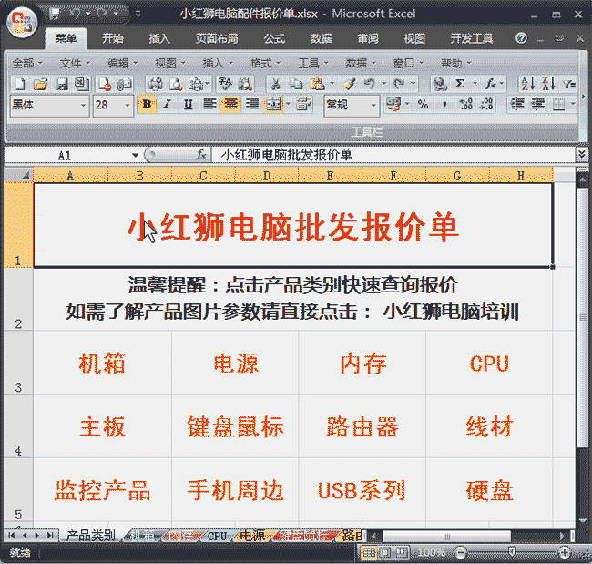The height and width of the screenshot is (564, 592).
Task: Click the Increase Decimal icon
Action: tap(465, 104)
